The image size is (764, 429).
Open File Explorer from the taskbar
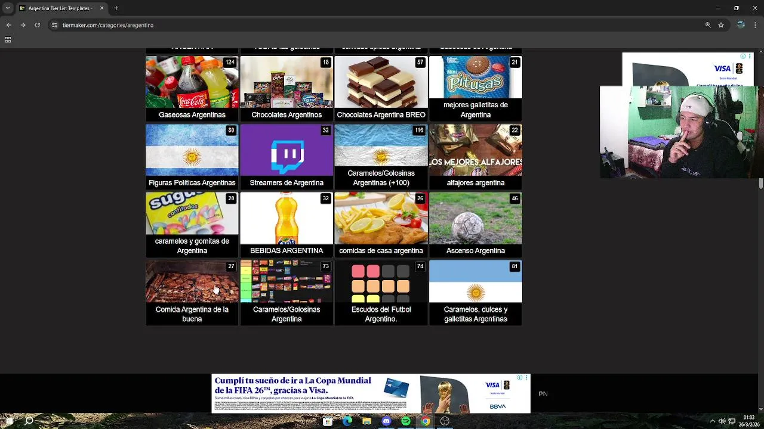coord(366,421)
